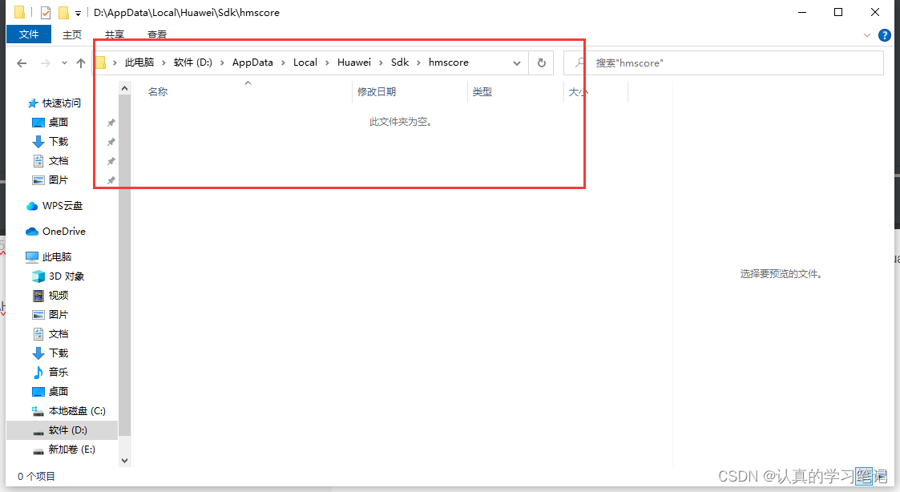Open 桌面 under 此电脑

pos(58,392)
